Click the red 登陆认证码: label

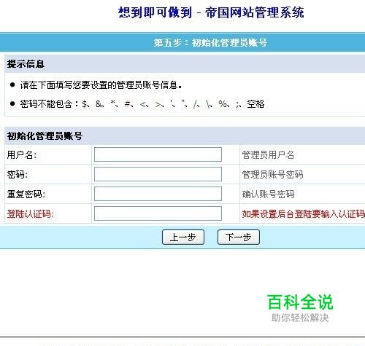coord(31,213)
